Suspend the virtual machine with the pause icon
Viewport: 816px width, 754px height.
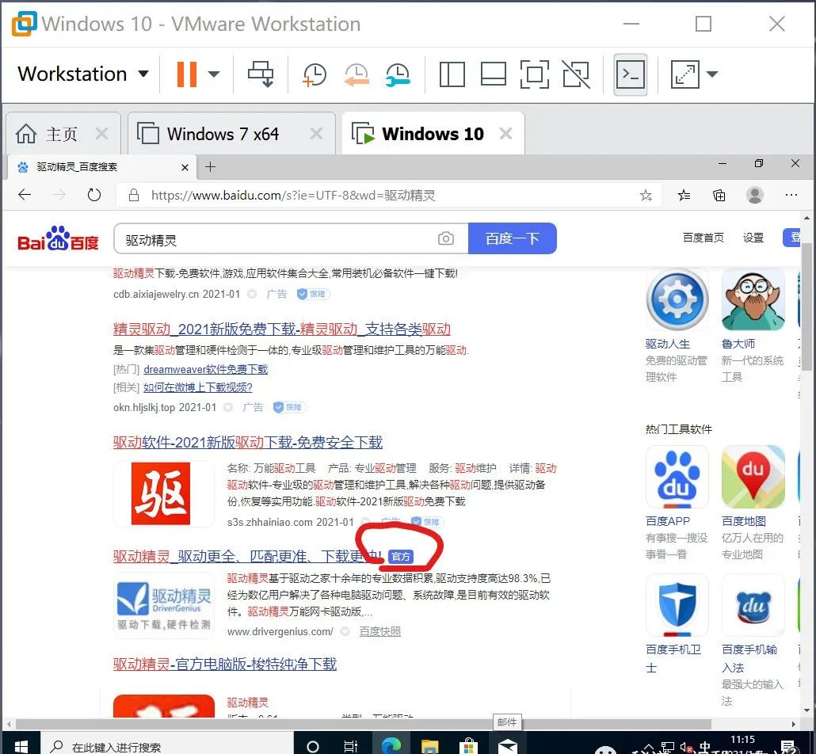[185, 74]
